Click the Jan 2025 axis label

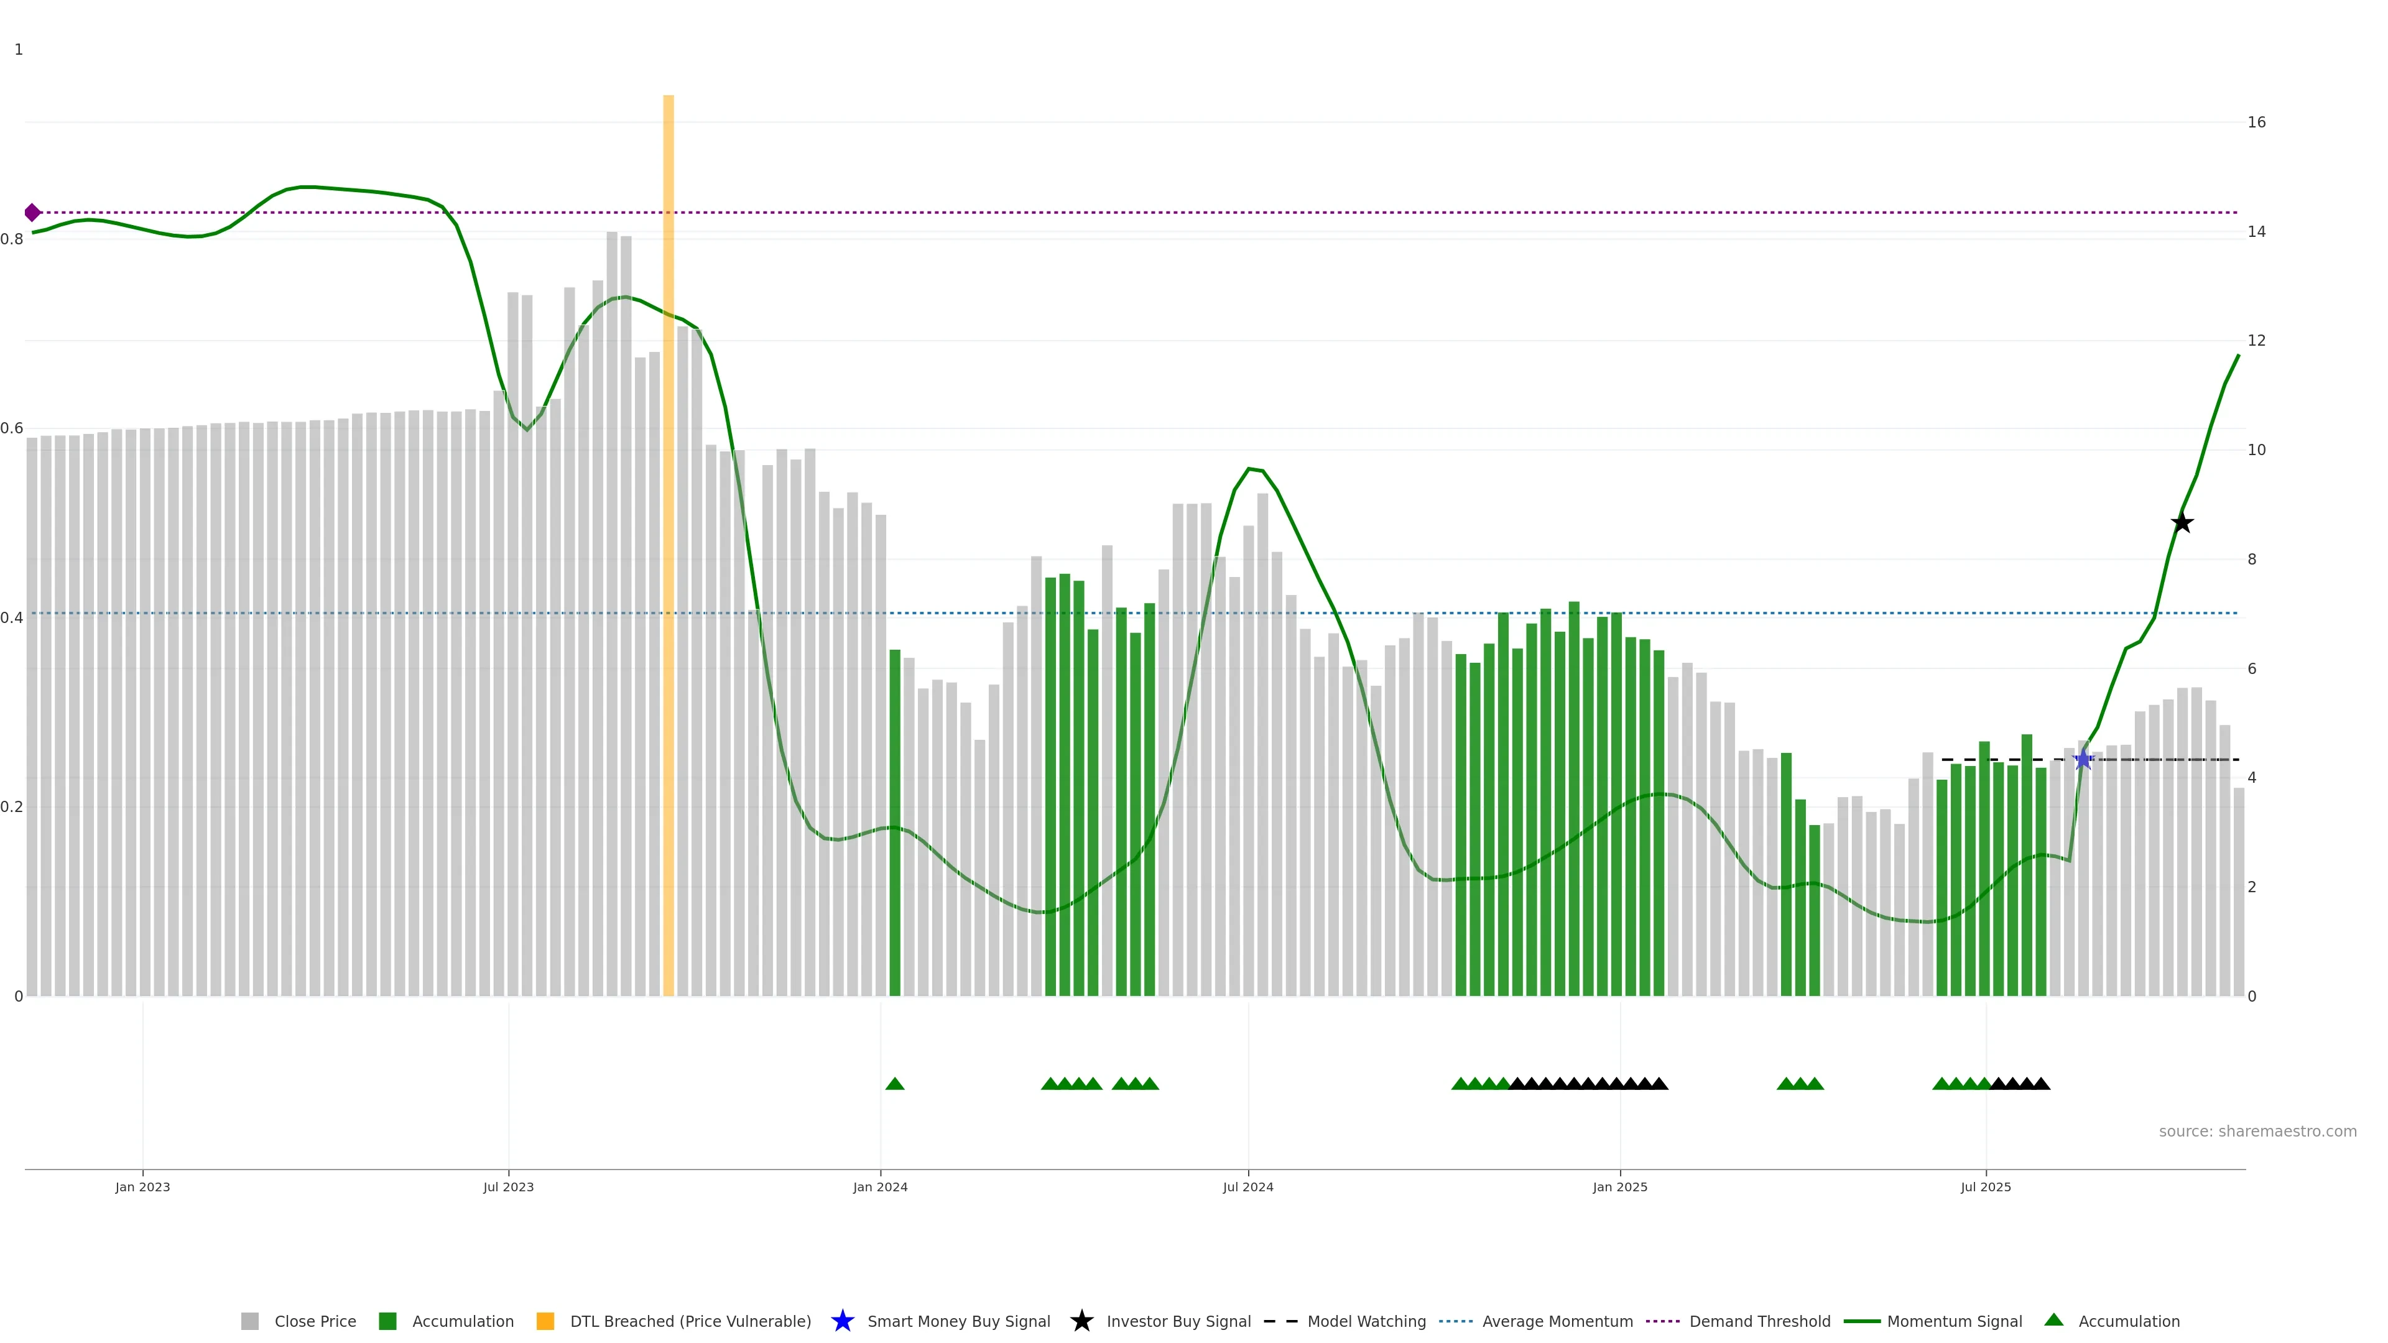1619,1186
